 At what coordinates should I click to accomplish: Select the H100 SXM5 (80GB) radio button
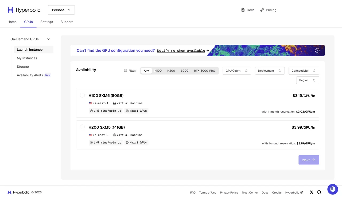(x=82, y=95)
